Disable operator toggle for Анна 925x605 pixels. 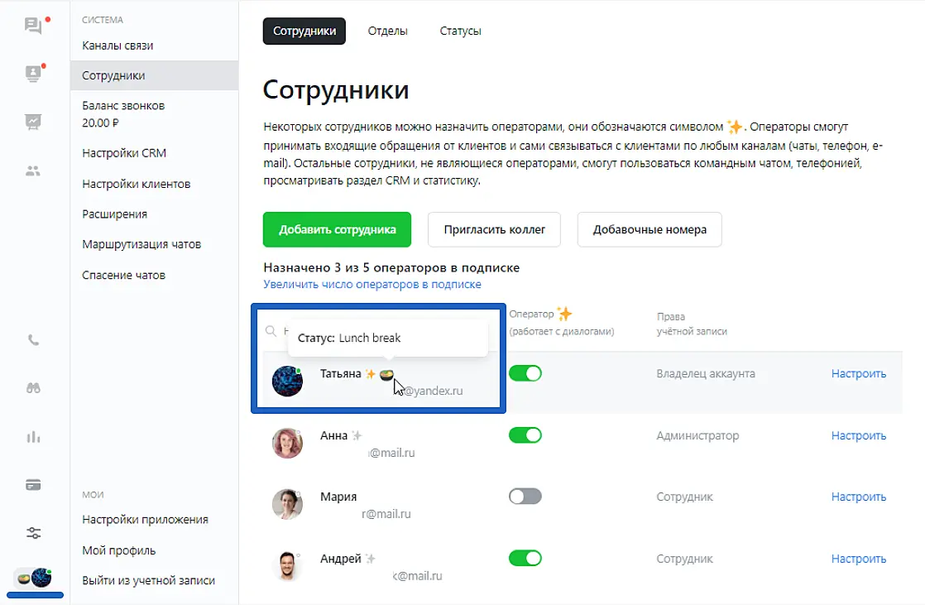pyautogui.click(x=525, y=435)
